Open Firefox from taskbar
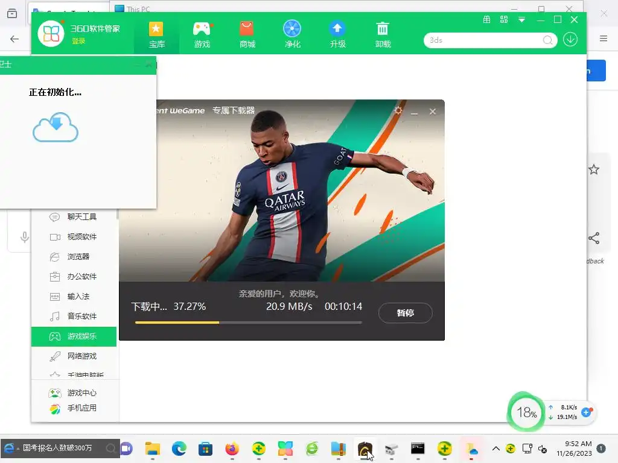Screen dimensions: 618x463 (232, 449)
